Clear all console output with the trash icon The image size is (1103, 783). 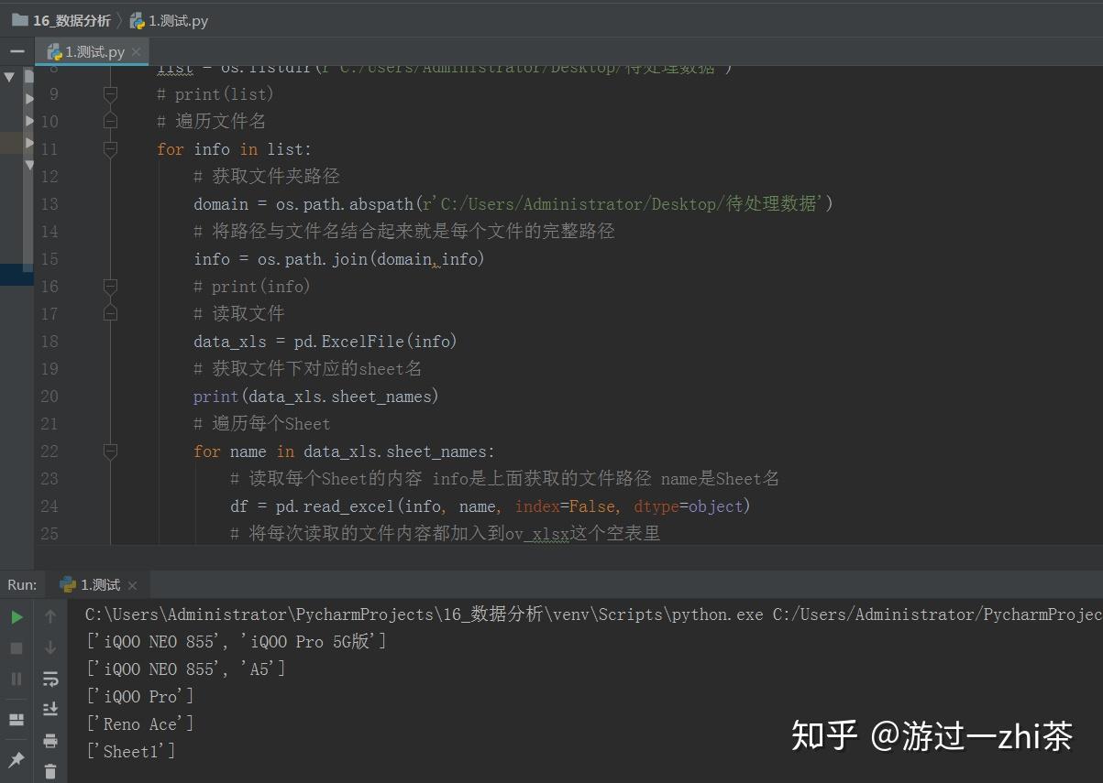click(50, 772)
